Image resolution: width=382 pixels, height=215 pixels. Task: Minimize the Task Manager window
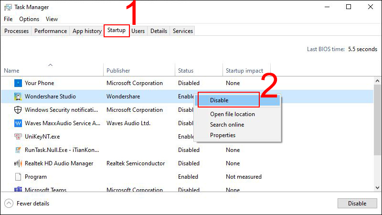tap(327, 7)
